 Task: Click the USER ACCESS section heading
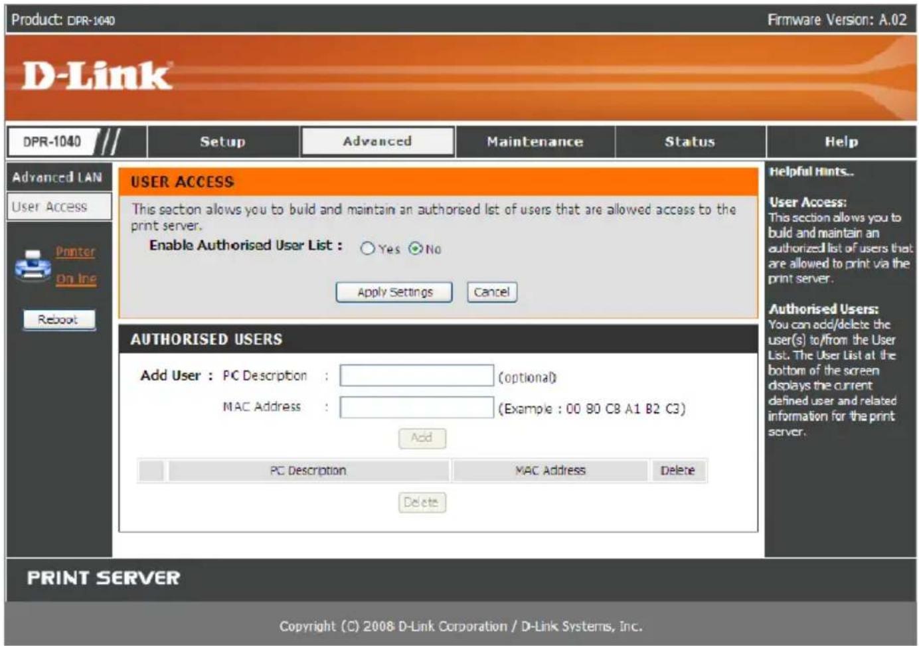coord(182,182)
